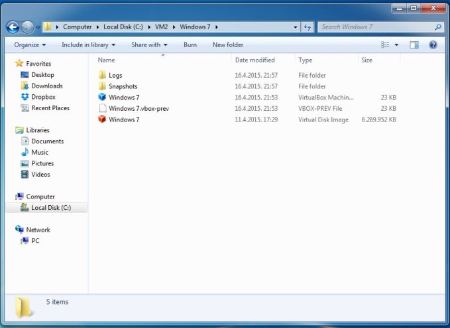Click the Virtual Disk Image type cell
The image size is (450, 328).
point(323,120)
